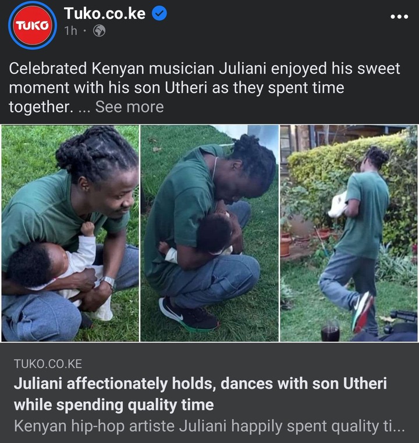
Task: Open left photo of man with baby
Action: coord(70,233)
